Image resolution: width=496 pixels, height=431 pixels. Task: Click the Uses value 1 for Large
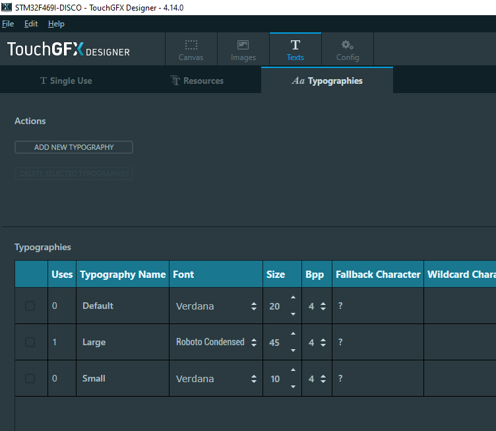pyautogui.click(x=54, y=342)
